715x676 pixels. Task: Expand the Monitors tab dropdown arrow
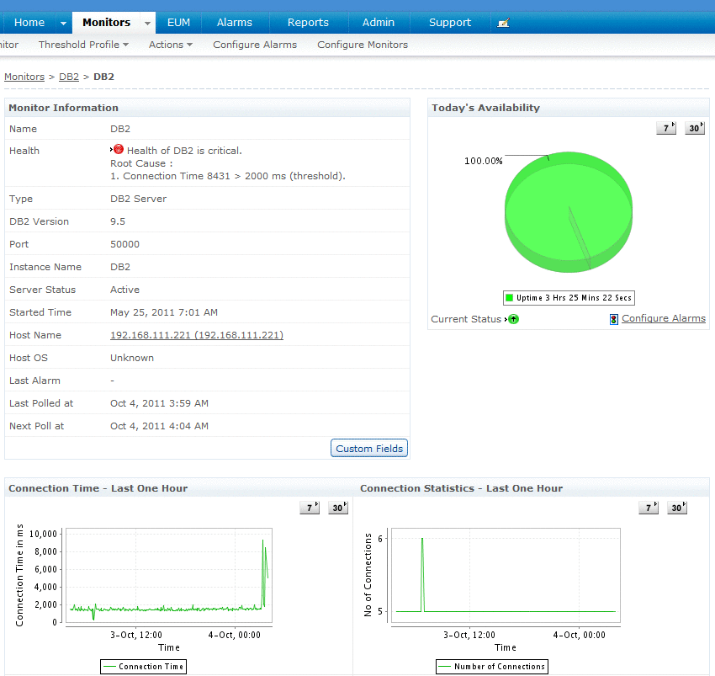pos(147,23)
